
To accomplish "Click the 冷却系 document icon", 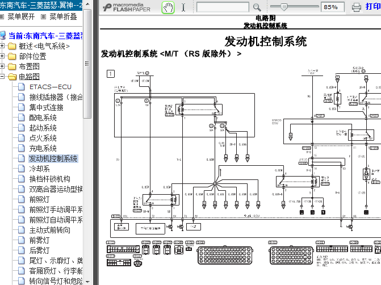I will pos(22,169).
